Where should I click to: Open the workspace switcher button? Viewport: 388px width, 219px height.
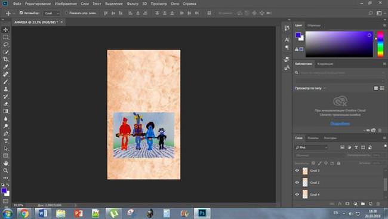[379, 13]
